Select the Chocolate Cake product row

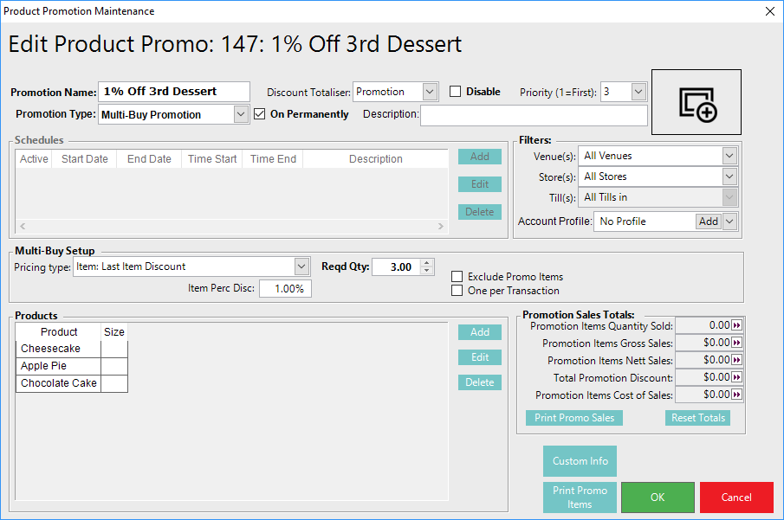59,383
